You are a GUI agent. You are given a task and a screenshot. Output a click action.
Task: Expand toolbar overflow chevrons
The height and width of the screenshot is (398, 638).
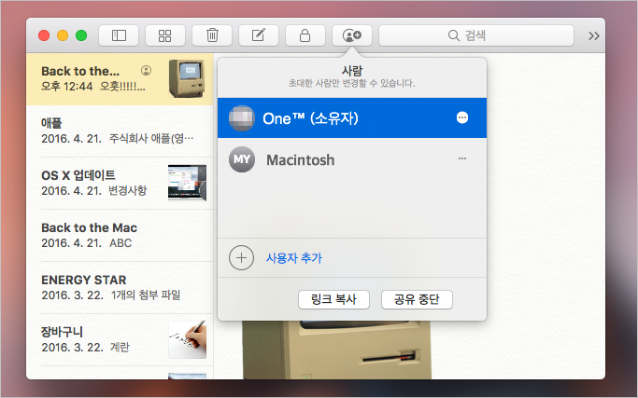coord(594,35)
